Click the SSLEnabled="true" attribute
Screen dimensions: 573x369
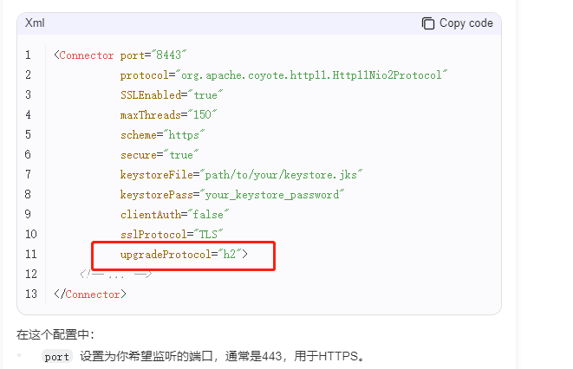click(172, 95)
